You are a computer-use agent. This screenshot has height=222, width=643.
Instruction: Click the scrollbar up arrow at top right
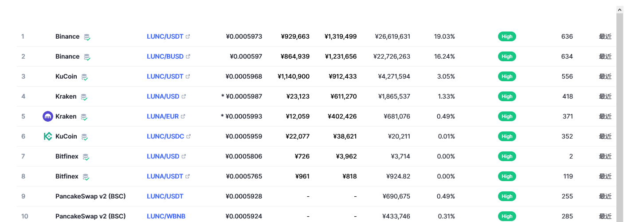coord(620,9)
